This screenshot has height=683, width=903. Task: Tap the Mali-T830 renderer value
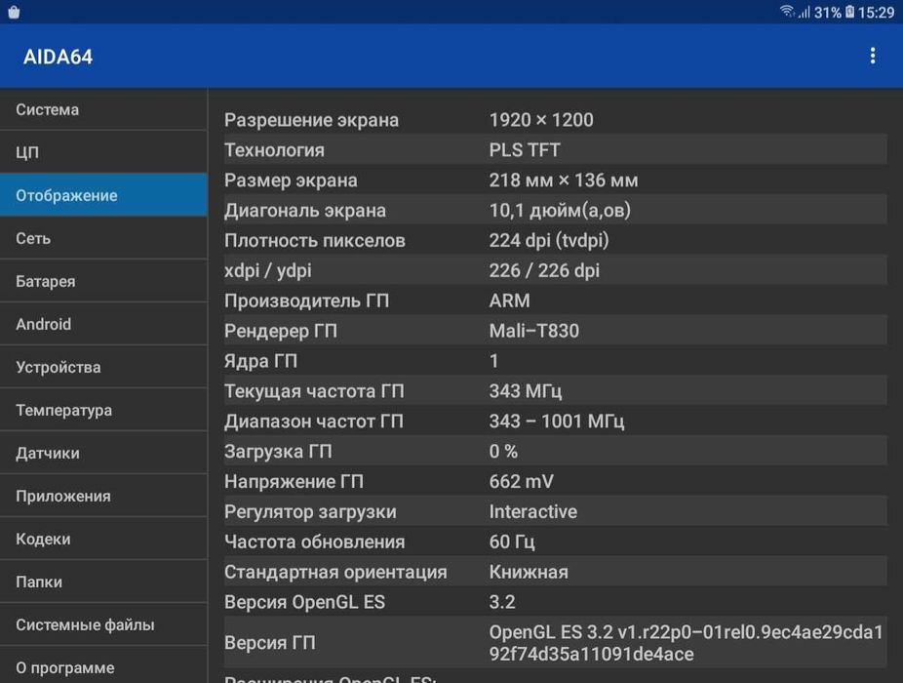point(533,331)
